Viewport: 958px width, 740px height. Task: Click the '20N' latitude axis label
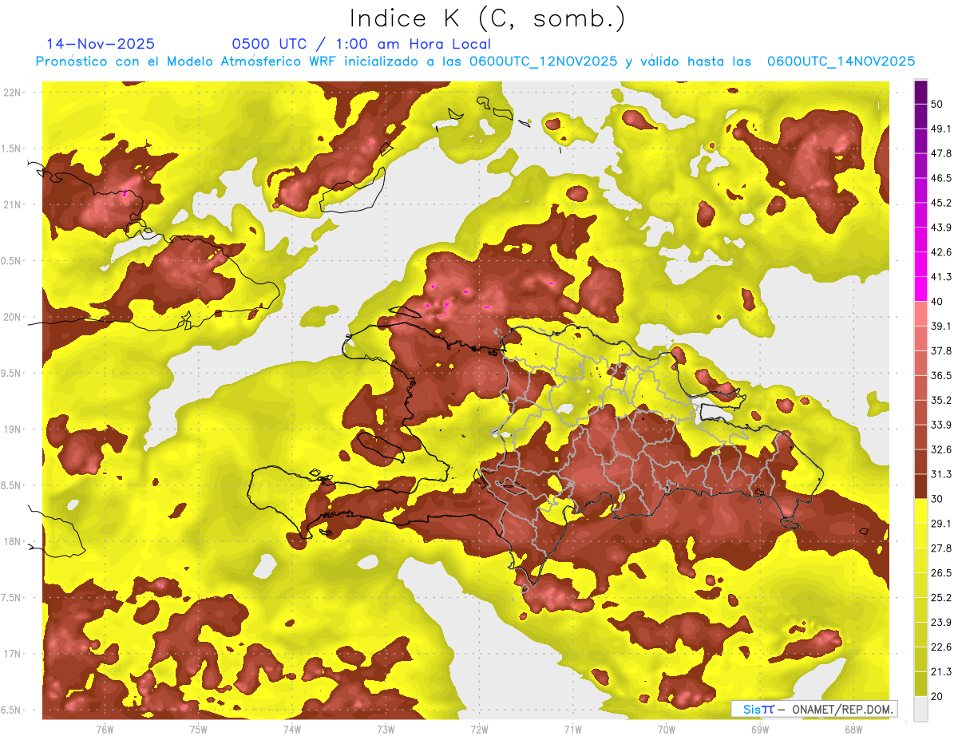tap(12, 317)
